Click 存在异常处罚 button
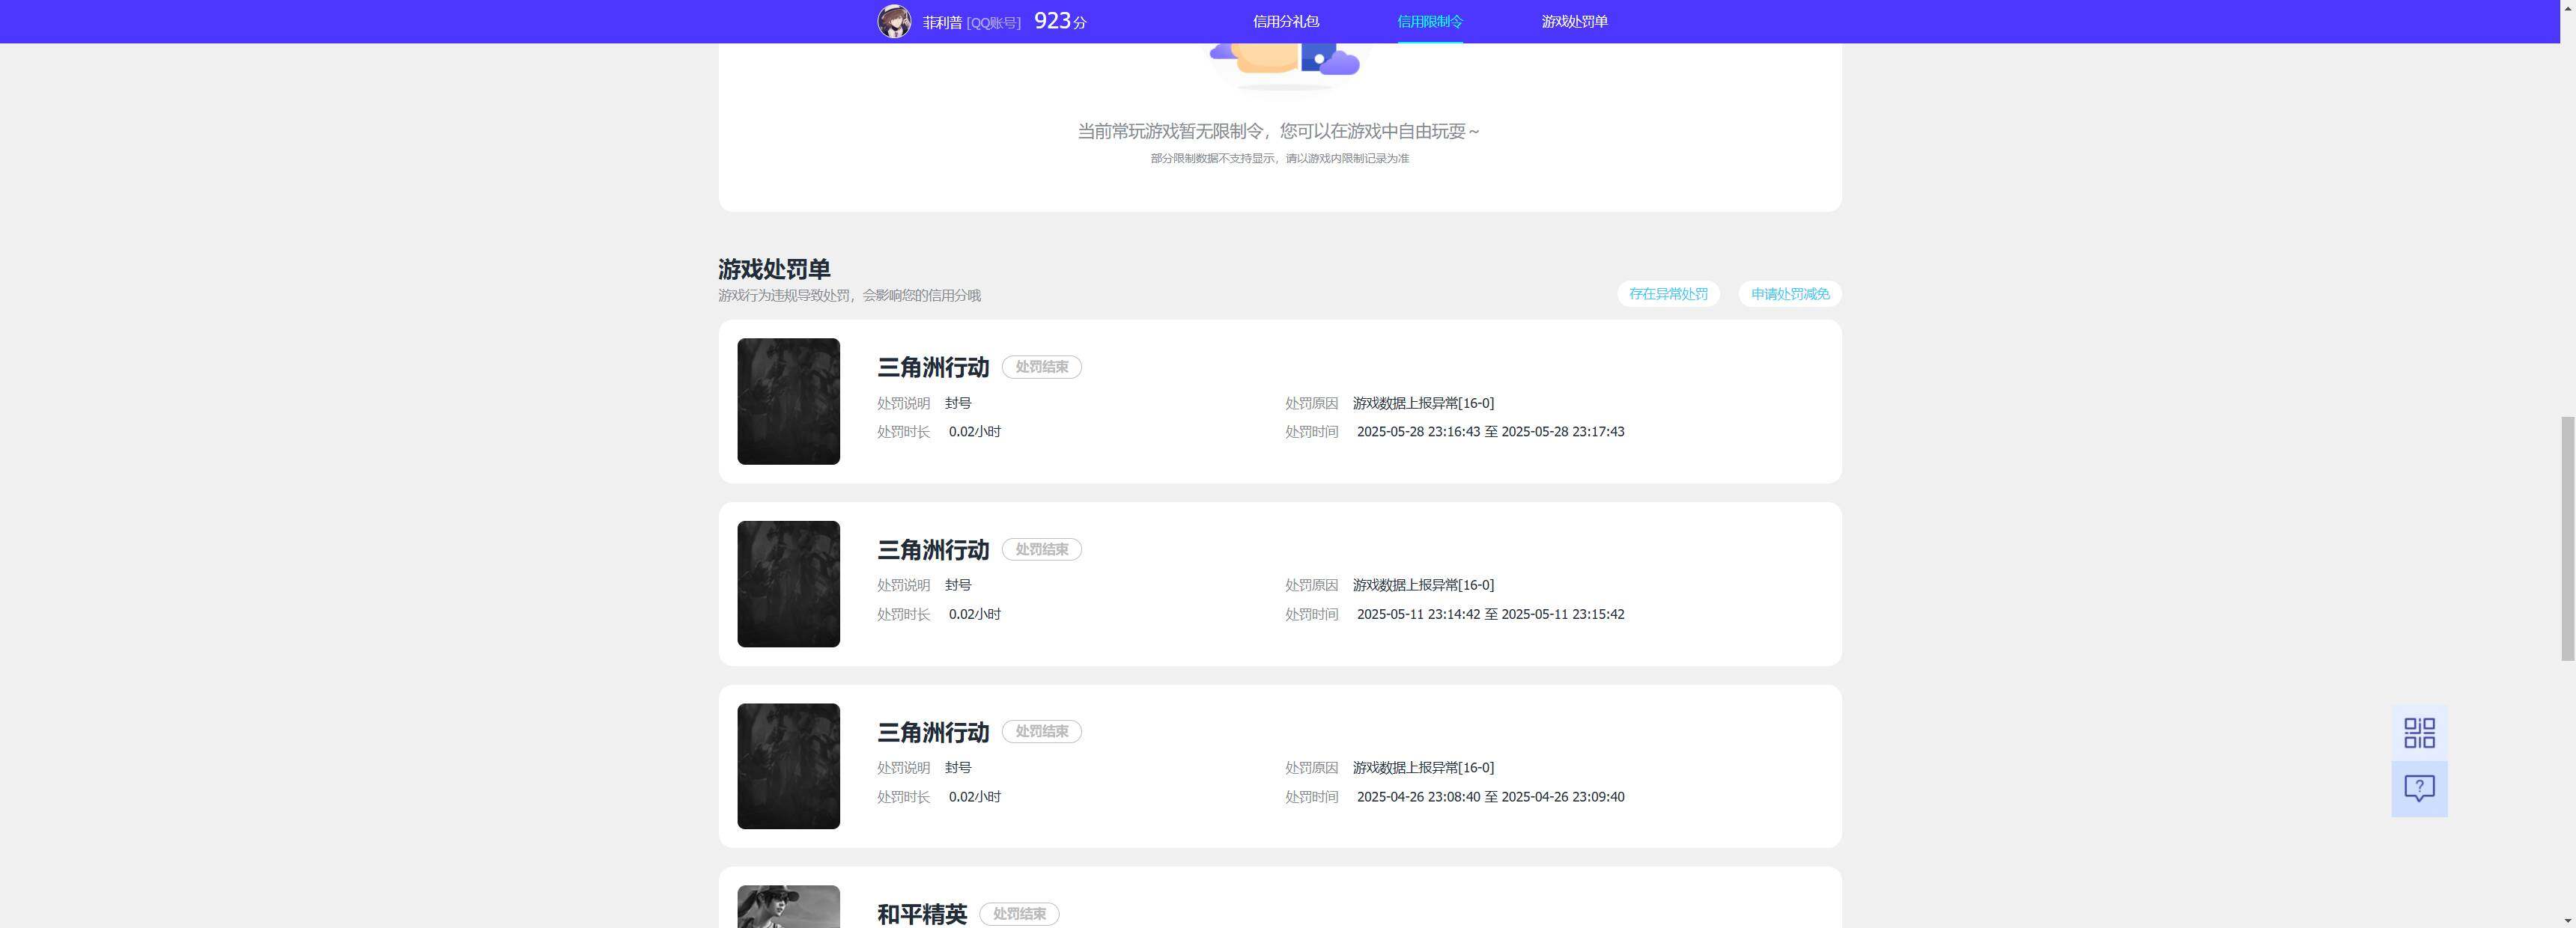Image resolution: width=2576 pixels, height=928 pixels. pos(1668,293)
